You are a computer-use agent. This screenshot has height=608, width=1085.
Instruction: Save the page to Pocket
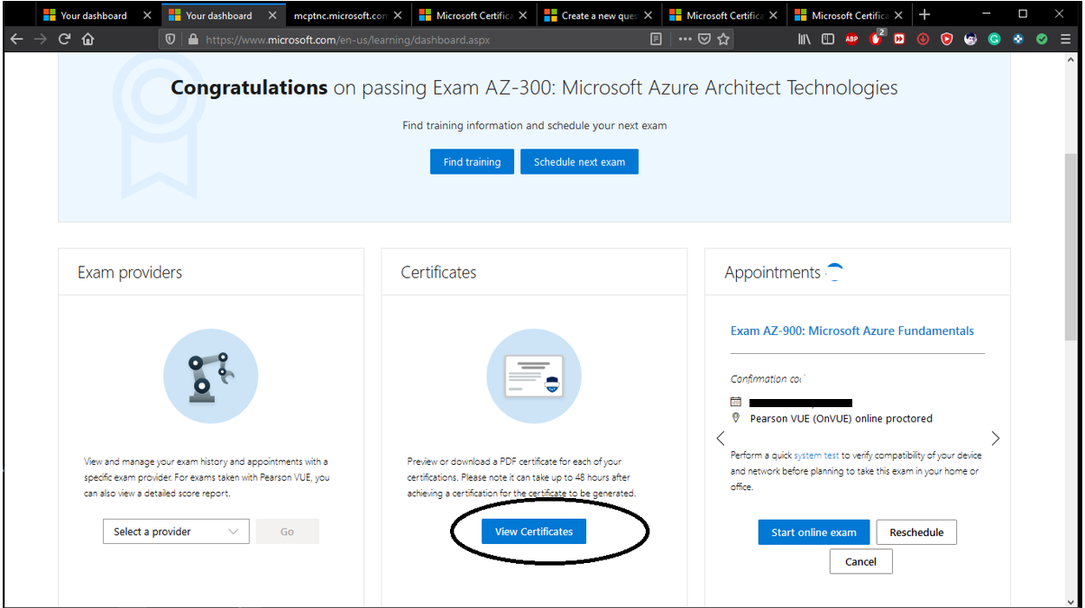click(x=704, y=40)
